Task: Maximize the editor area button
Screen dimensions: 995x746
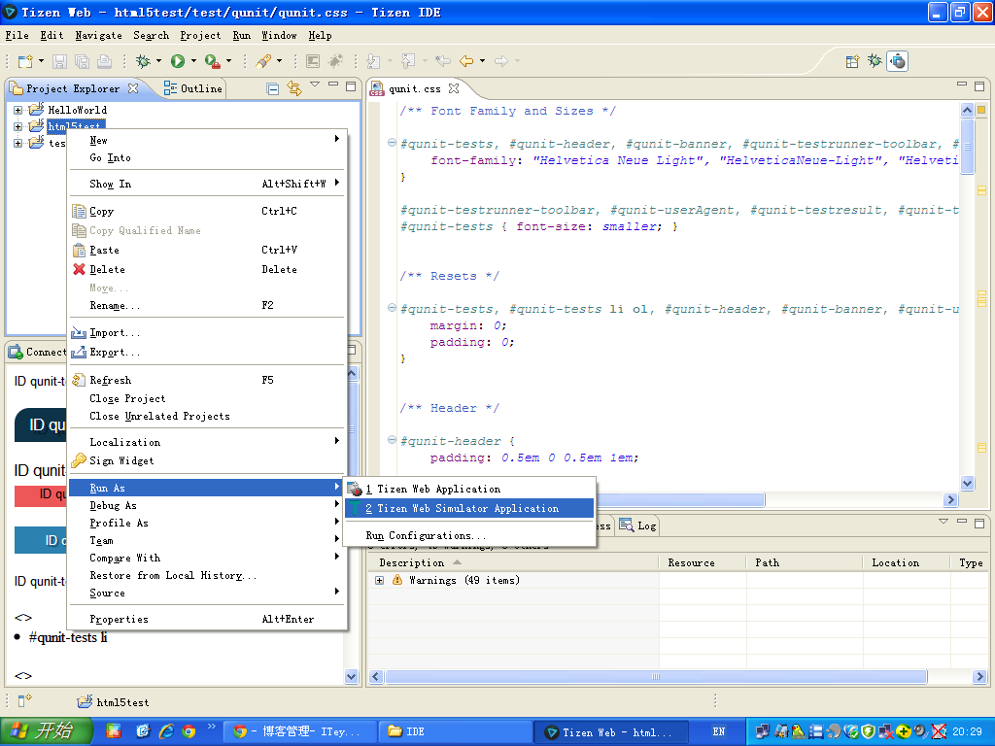Action: [979, 86]
